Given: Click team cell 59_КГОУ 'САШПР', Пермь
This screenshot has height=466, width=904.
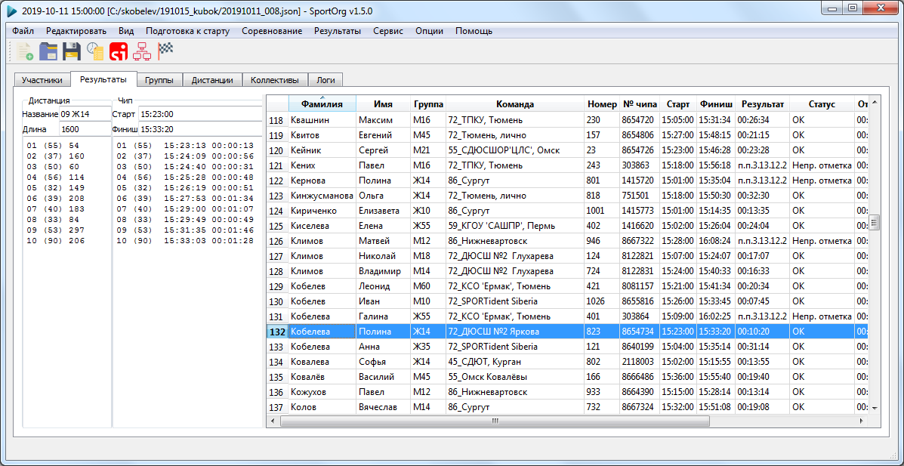Looking at the screenshot, I should [x=515, y=226].
